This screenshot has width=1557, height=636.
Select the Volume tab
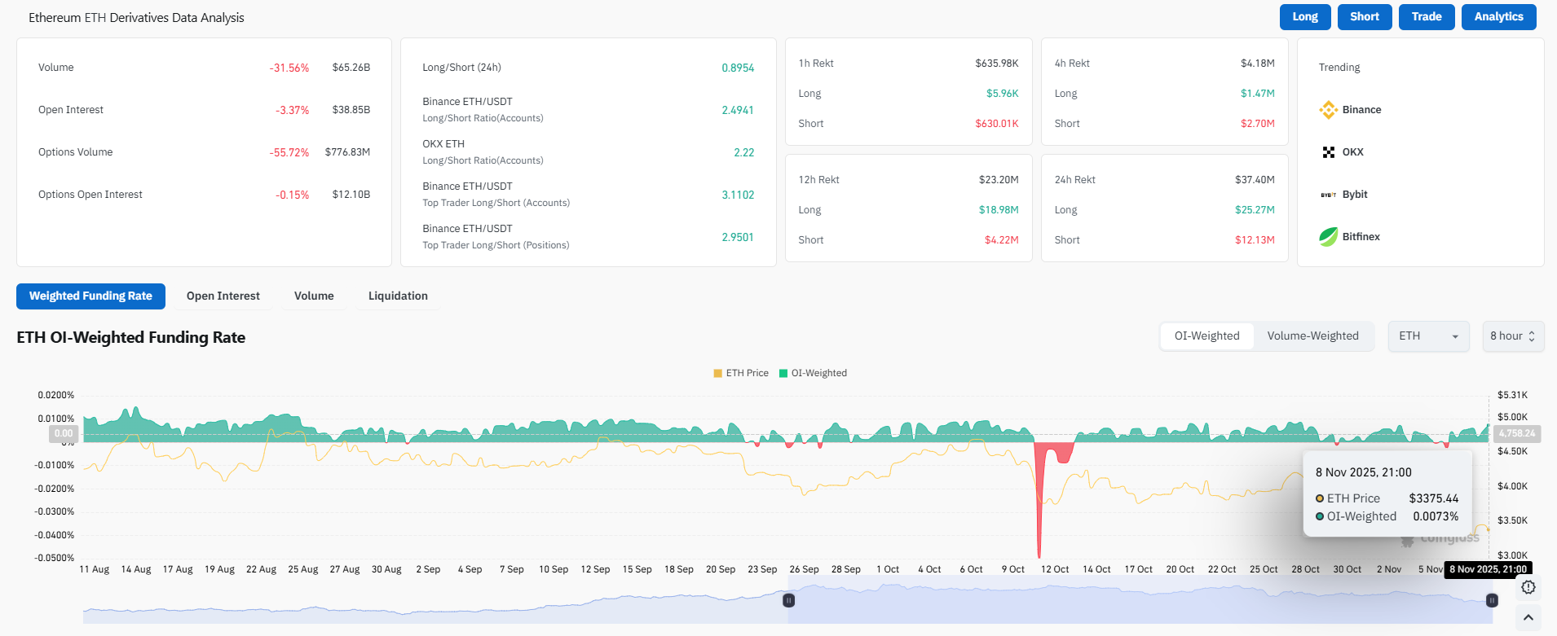[314, 296]
